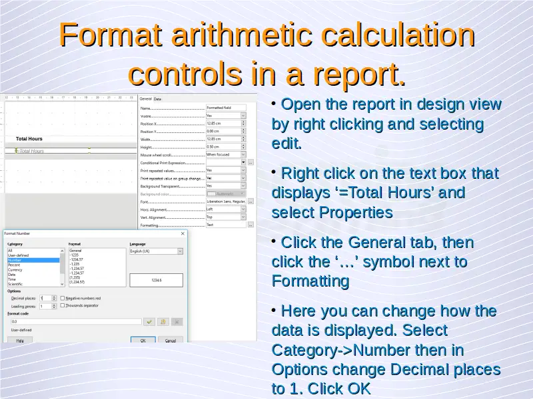533x399 pixels.
Task: Click the Decimal places stepper arrows
Action: pyautogui.click(x=54, y=298)
